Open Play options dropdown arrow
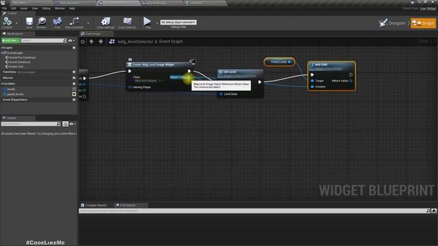This screenshot has height=246, width=438. point(157,23)
